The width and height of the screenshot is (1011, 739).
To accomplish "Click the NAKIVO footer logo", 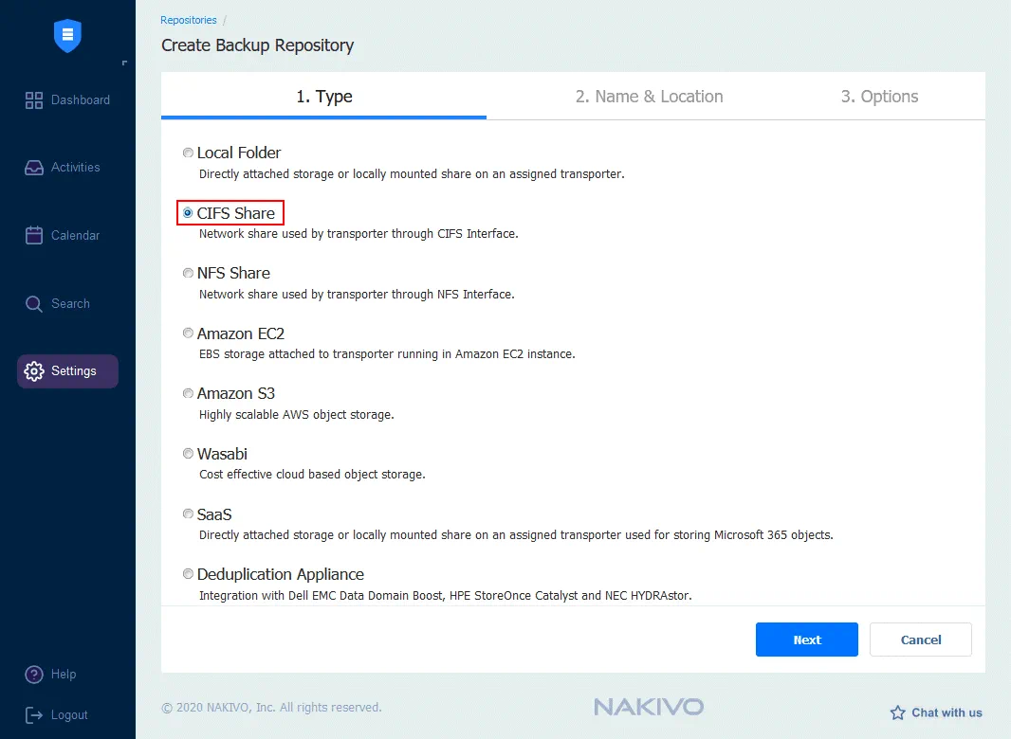I will click(649, 707).
